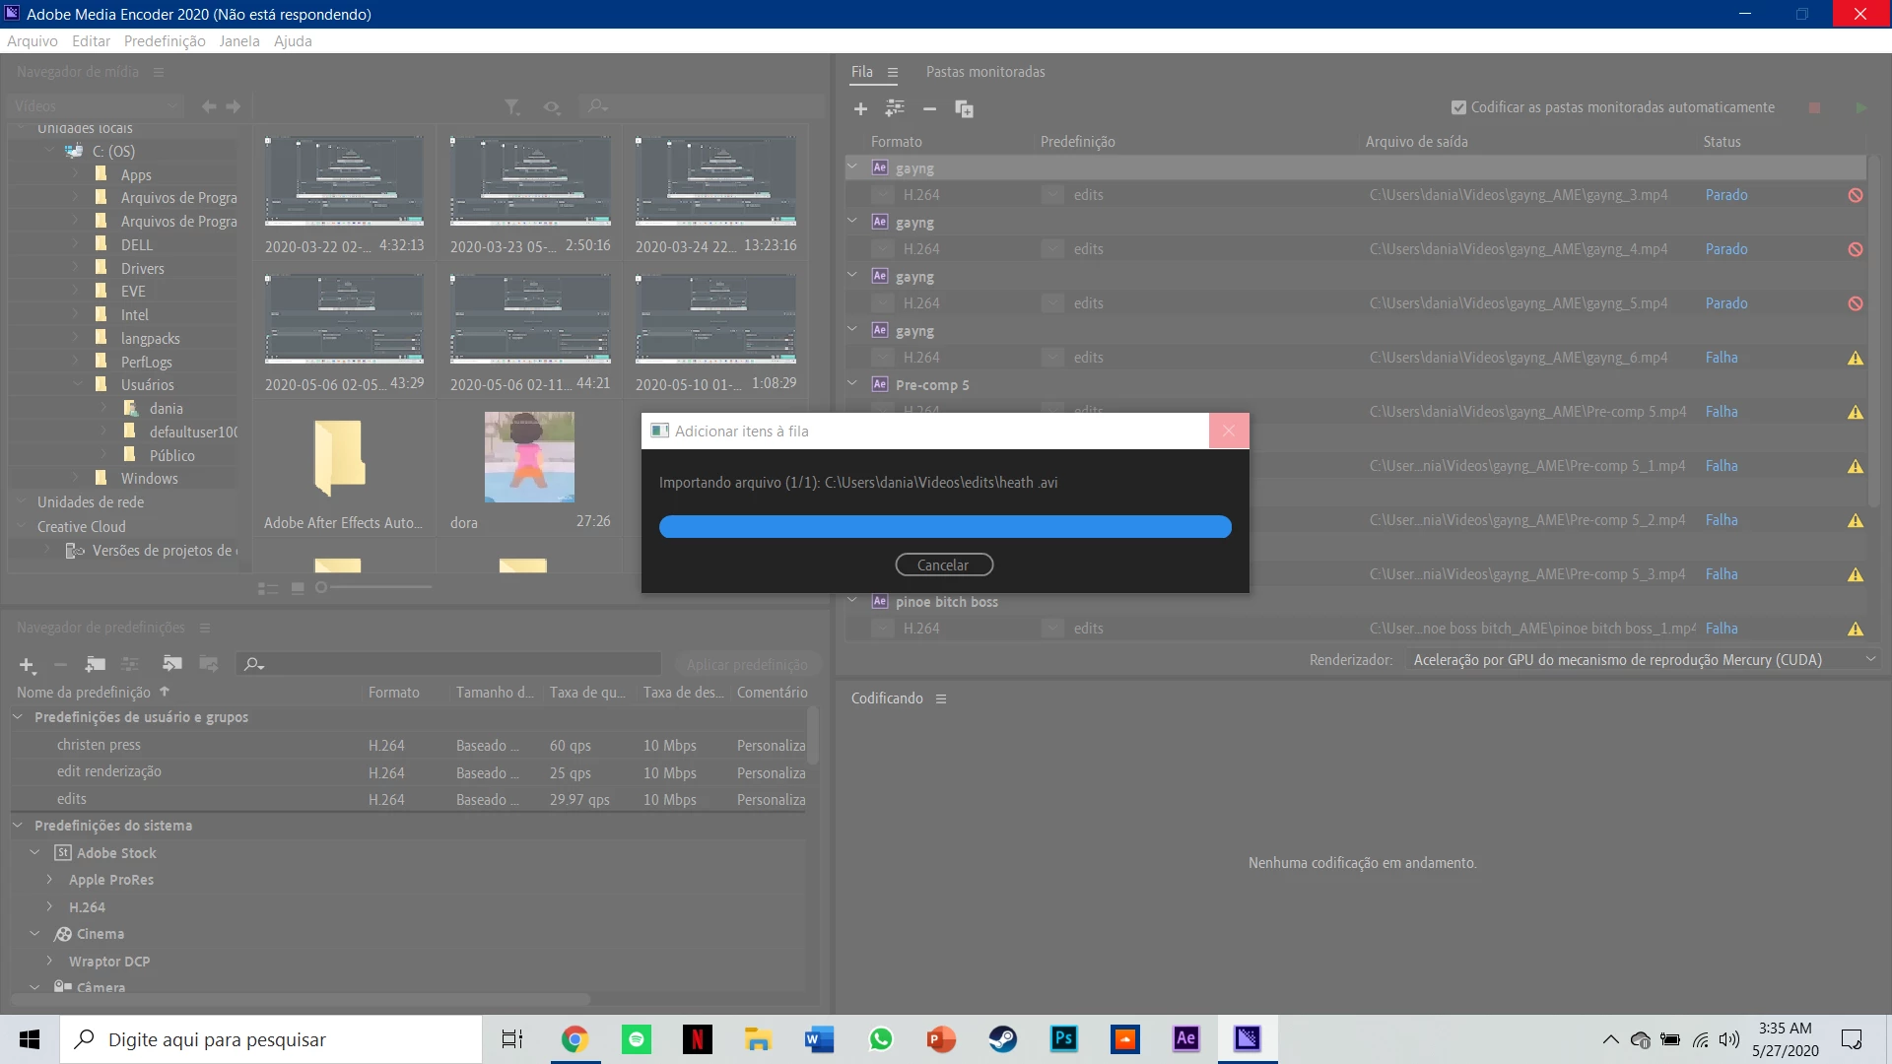Expand the Apple ProRes preset folder
This screenshot has width=1892, height=1064.
tap(49, 880)
